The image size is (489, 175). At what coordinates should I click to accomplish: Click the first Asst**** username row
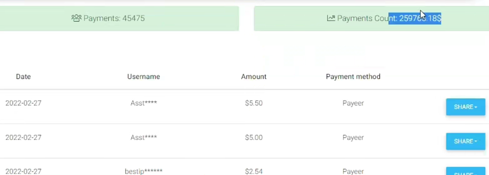coord(144,103)
